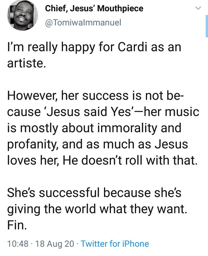Tap the line "giving the world what they want"
The image size is (208, 256).
coord(97,209)
